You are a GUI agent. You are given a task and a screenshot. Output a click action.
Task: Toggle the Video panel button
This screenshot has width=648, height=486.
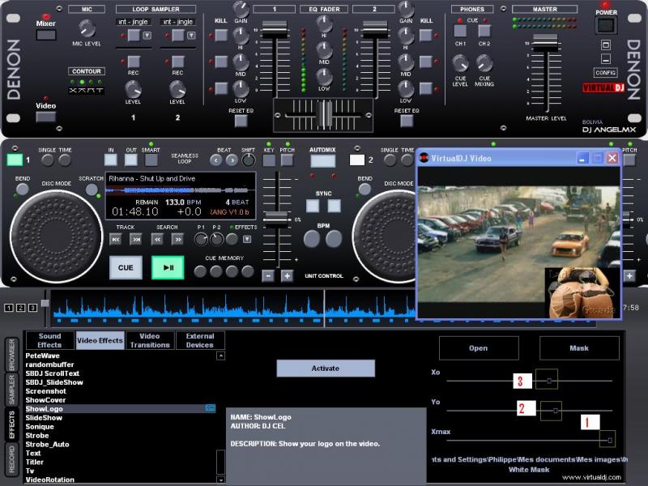point(46,117)
